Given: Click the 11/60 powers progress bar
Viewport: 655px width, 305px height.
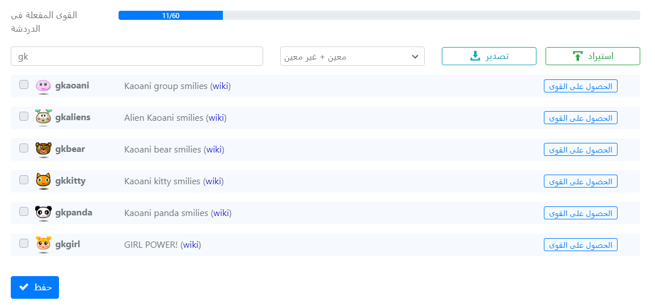Looking at the screenshot, I should [x=379, y=15].
